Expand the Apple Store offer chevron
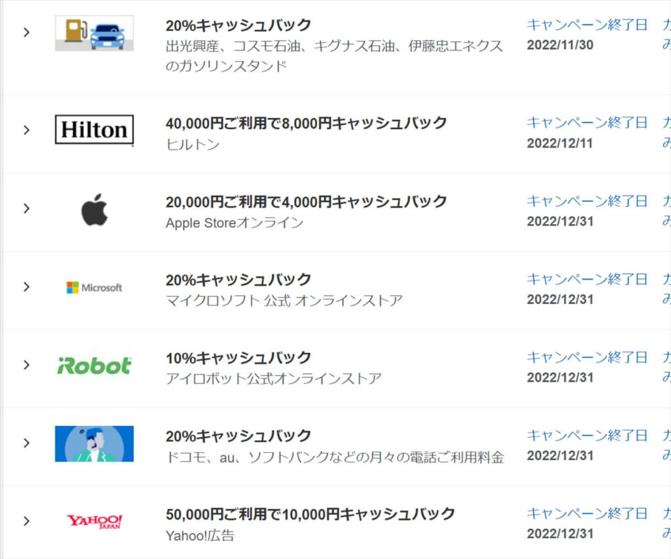 tap(26, 208)
